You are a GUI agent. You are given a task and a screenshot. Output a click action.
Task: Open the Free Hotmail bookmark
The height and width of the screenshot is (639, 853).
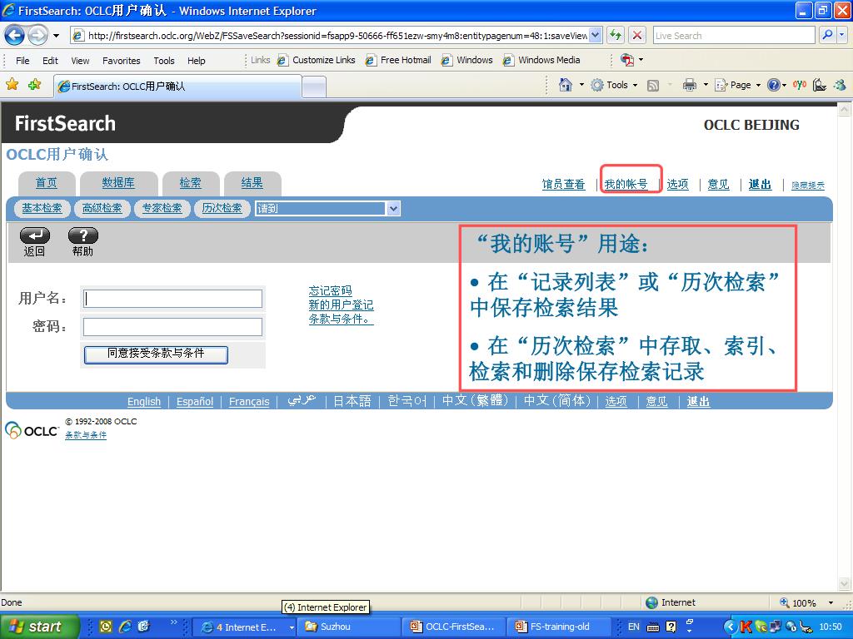coord(398,60)
